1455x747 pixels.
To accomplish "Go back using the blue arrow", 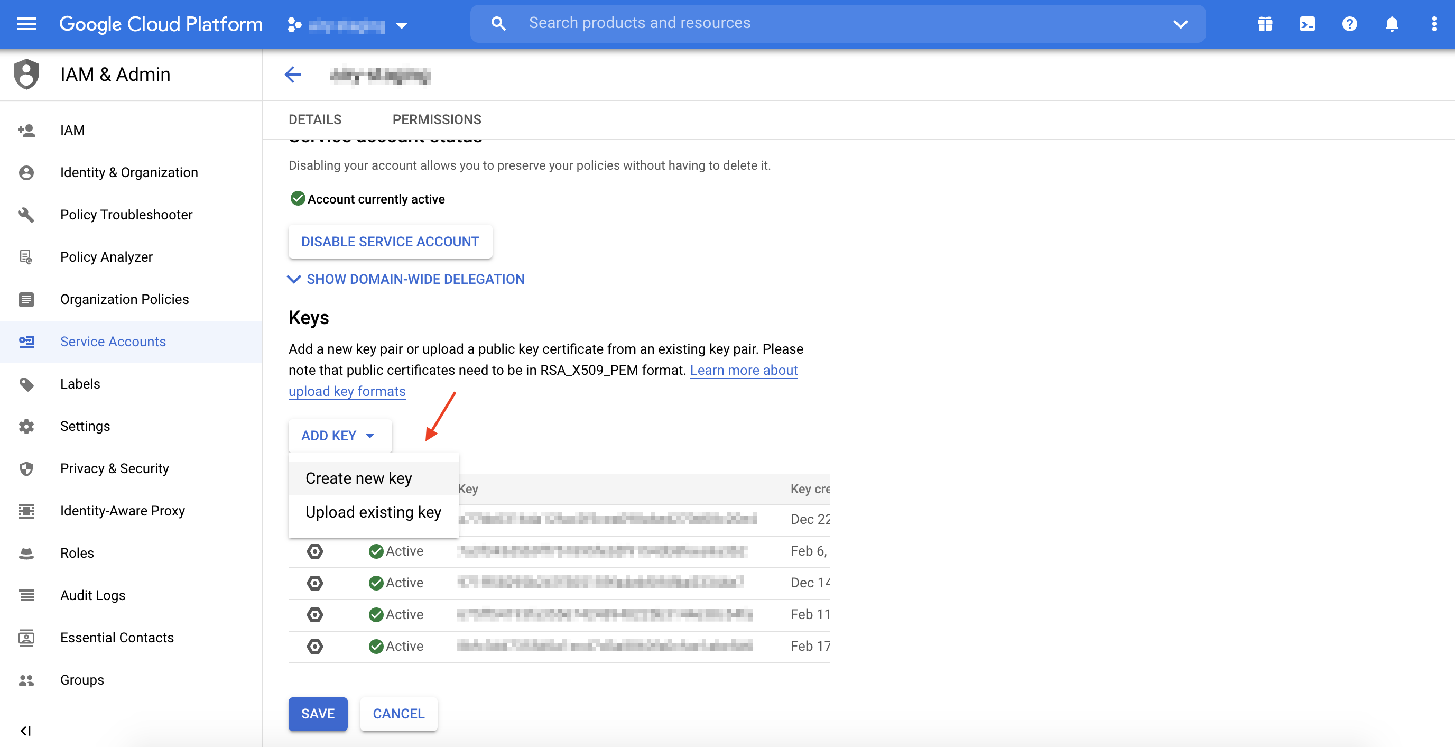I will click(x=293, y=75).
